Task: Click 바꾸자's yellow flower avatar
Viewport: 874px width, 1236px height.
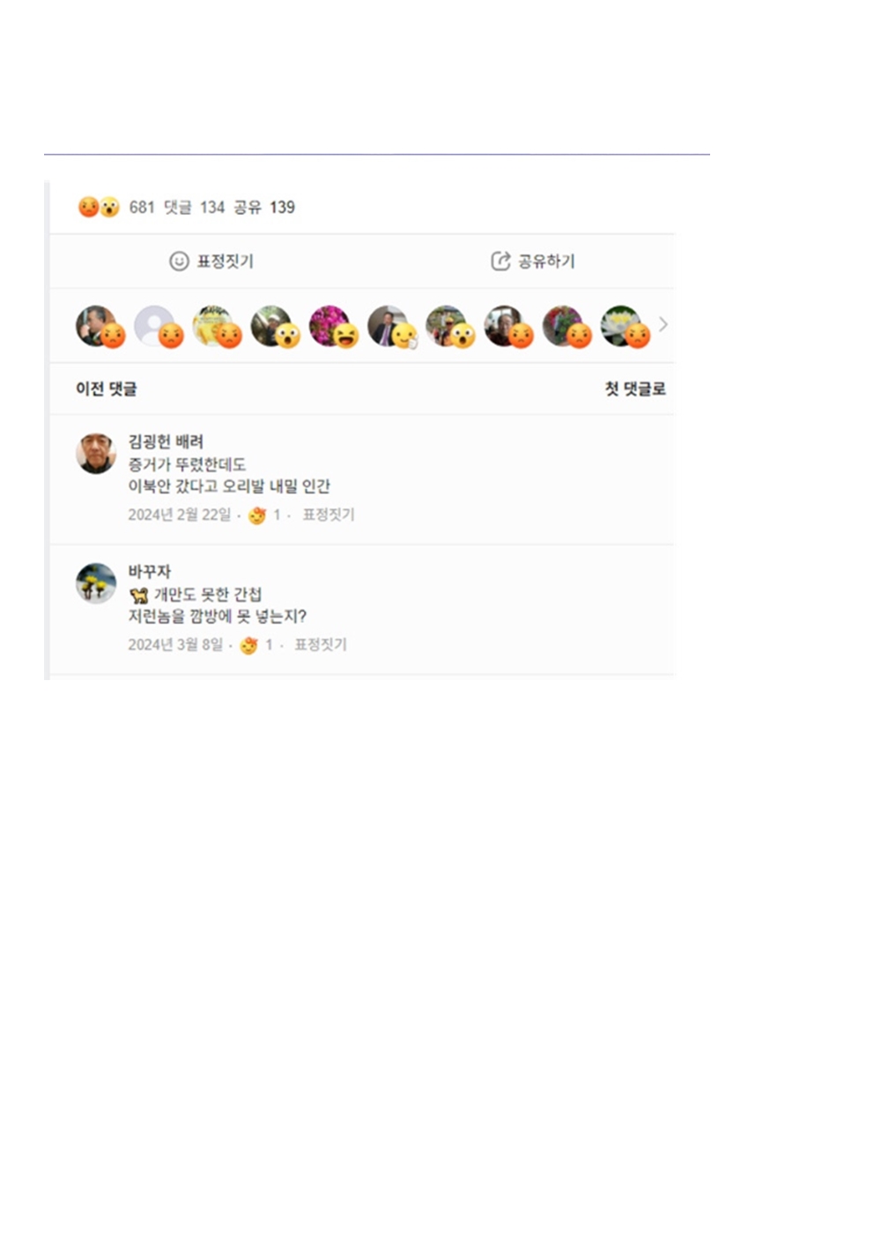Action: pyautogui.click(x=96, y=583)
